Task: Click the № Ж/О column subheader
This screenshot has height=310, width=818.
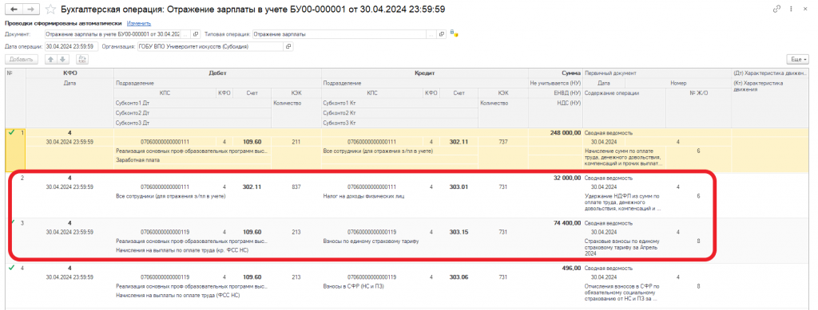Action: point(698,93)
